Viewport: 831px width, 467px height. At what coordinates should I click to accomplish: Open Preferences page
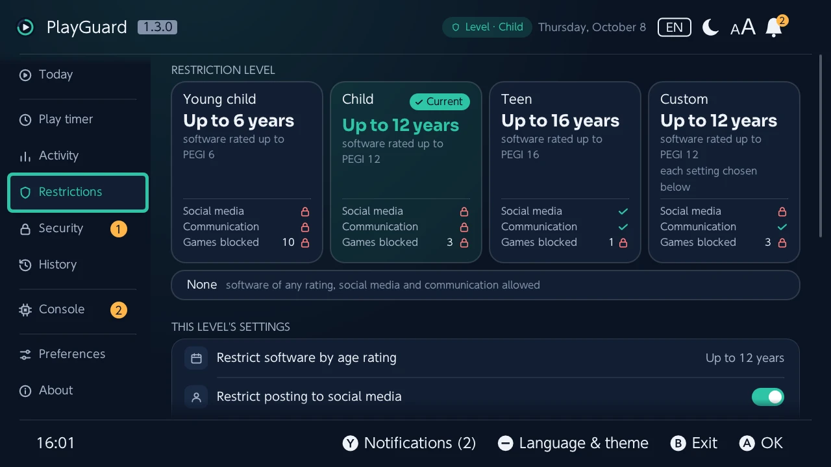click(78, 354)
